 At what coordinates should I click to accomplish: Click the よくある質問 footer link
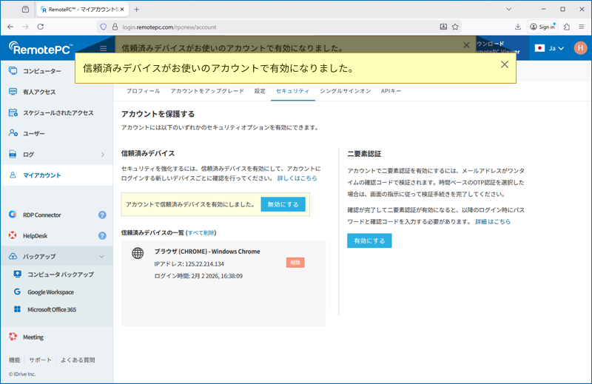click(x=78, y=360)
